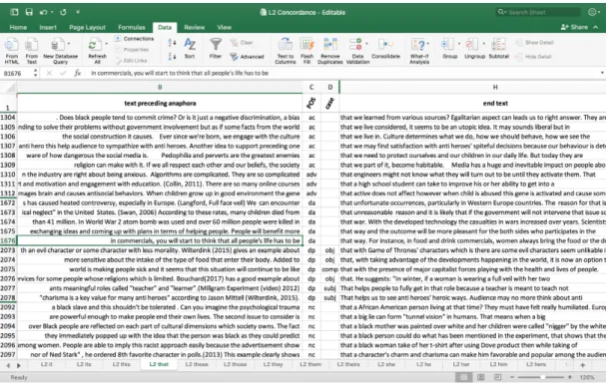Toggle the Filter funnel
Image resolution: width=606 pixels, height=390 pixels.
pyautogui.click(x=216, y=48)
